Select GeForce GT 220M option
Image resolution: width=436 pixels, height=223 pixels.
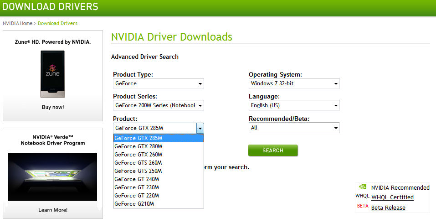pyautogui.click(x=159, y=196)
